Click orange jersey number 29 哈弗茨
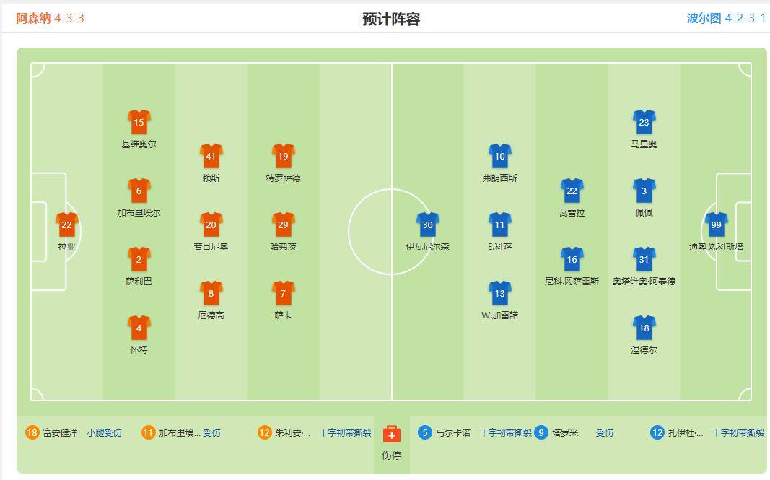Screen dimensions: 770x480 (x=283, y=224)
